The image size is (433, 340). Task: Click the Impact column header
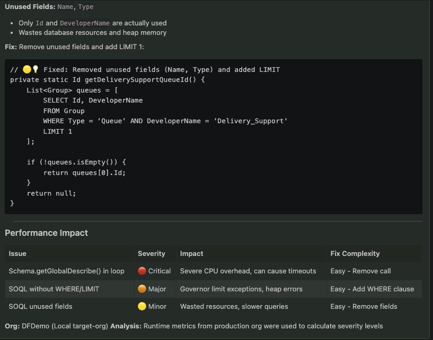[x=191, y=253]
